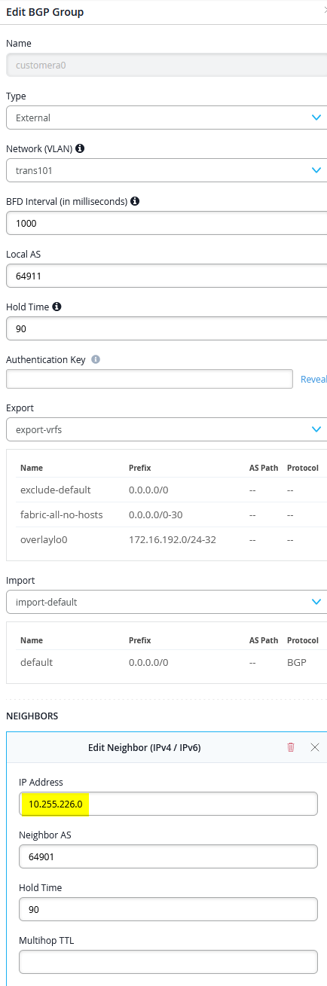Viewport: 327px width, 986px height.
Task: Select the default import policy row
Action: [x=170, y=662]
